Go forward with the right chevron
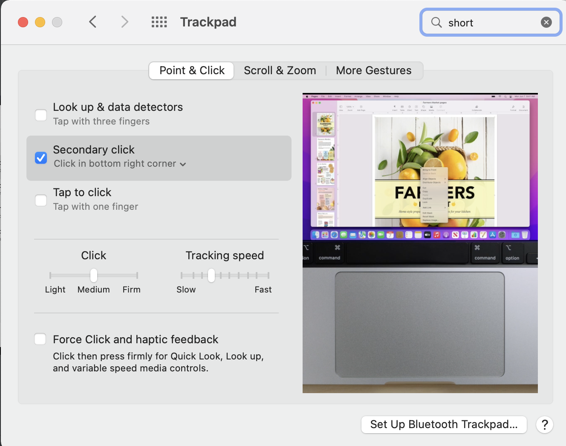This screenshot has height=446, width=566. click(x=124, y=22)
